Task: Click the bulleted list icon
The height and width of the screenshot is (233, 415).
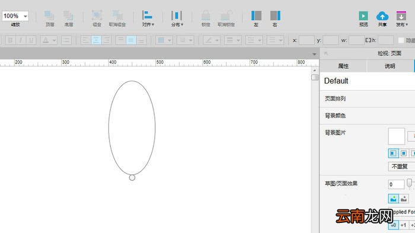Action: coord(66,40)
